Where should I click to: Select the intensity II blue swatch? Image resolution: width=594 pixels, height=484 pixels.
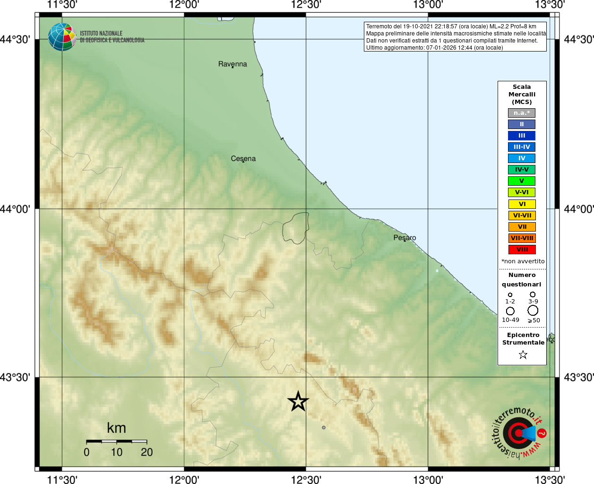(522, 124)
